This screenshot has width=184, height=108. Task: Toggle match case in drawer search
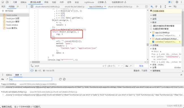(3, 79)
